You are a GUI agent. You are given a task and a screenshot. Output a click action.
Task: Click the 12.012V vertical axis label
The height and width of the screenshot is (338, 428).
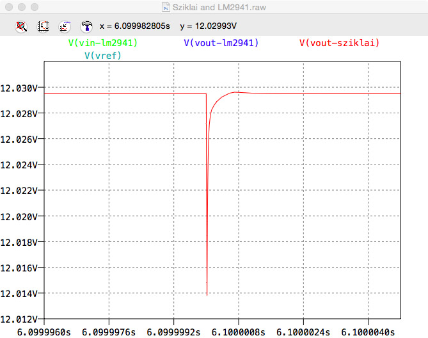[x=19, y=319]
